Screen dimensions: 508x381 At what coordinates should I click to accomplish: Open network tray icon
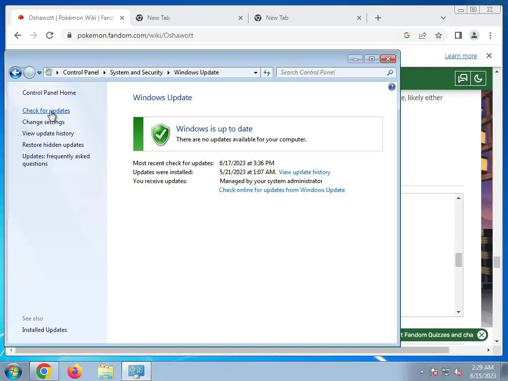coord(446,372)
